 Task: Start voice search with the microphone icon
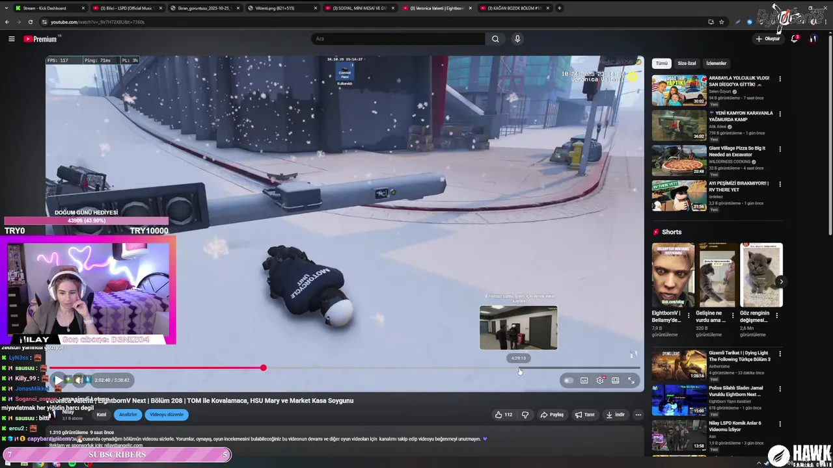click(x=517, y=39)
